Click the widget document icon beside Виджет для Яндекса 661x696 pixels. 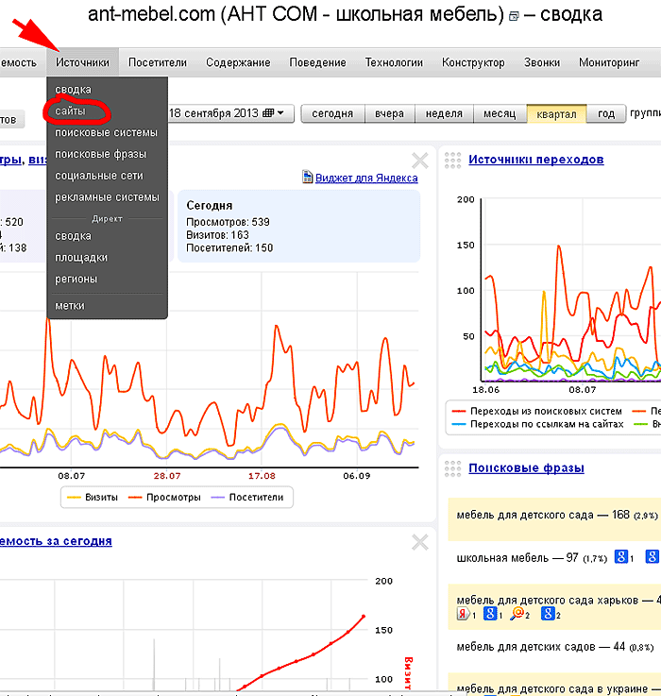tap(307, 177)
